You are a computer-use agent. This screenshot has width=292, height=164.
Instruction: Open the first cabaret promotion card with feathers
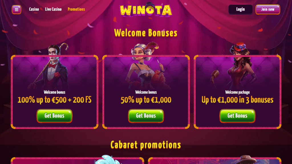pyautogui.click(x=78, y=161)
